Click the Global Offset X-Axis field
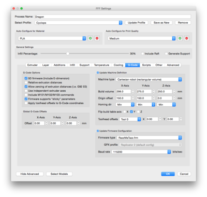This screenshot has width=207, height=197. click(x=39, y=123)
